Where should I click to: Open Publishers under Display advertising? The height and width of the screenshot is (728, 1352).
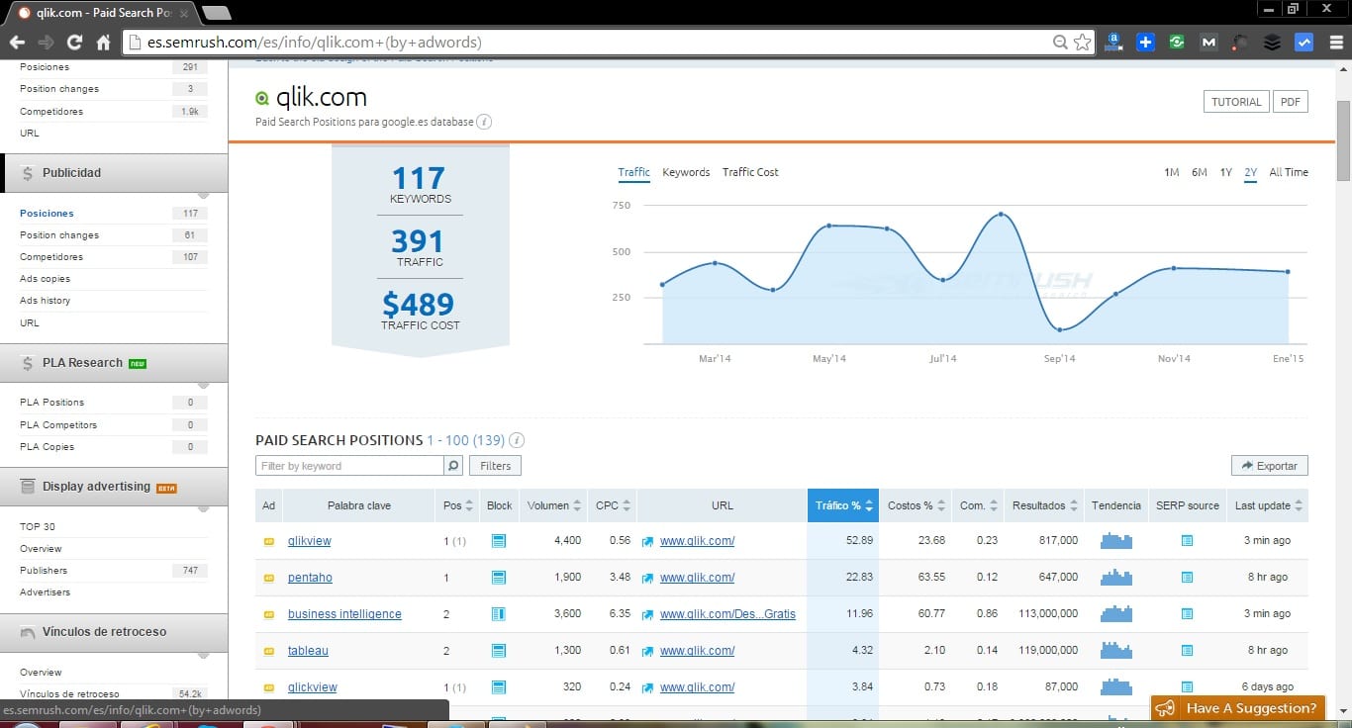[44, 571]
